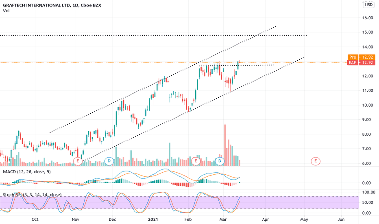This screenshot has width=379, height=224.
Task: Open the dividend marker before December
Action: pyautogui.click(x=109, y=161)
